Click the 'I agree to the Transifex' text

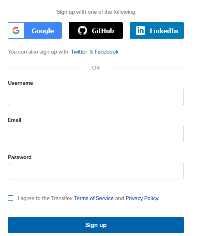(45, 198)
